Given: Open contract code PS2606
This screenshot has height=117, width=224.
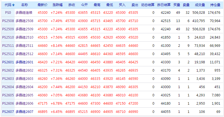Looking at the screenshot, I should (x=8, y=103).
